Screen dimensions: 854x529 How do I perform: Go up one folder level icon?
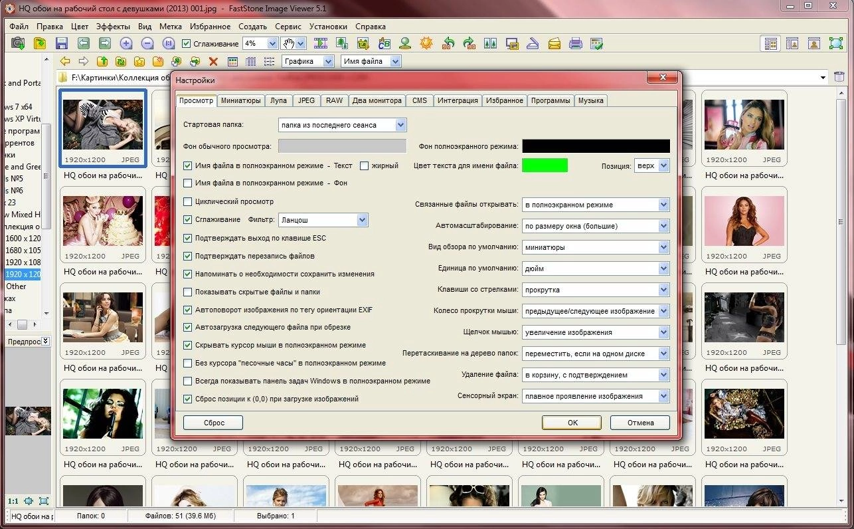pyautogui.click(x=102, y=61)
